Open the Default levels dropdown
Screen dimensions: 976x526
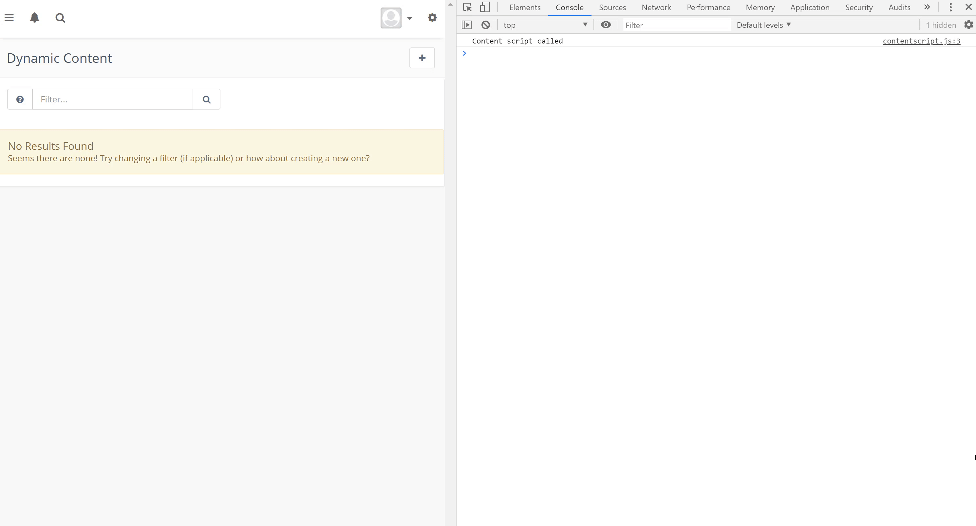(x=763, y=25)
